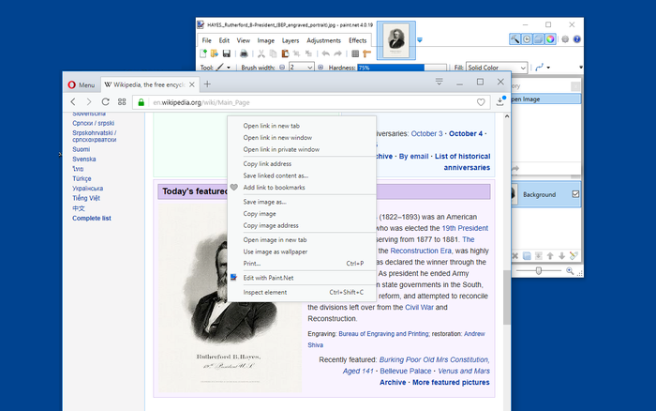This screenshot has width=656, height=411.
Task: Choose Edit with Paint.Net context entry
Action: tap(302, 278)
